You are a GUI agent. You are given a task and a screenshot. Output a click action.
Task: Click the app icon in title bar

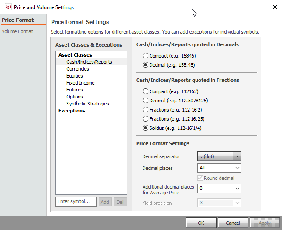(8, 7)
